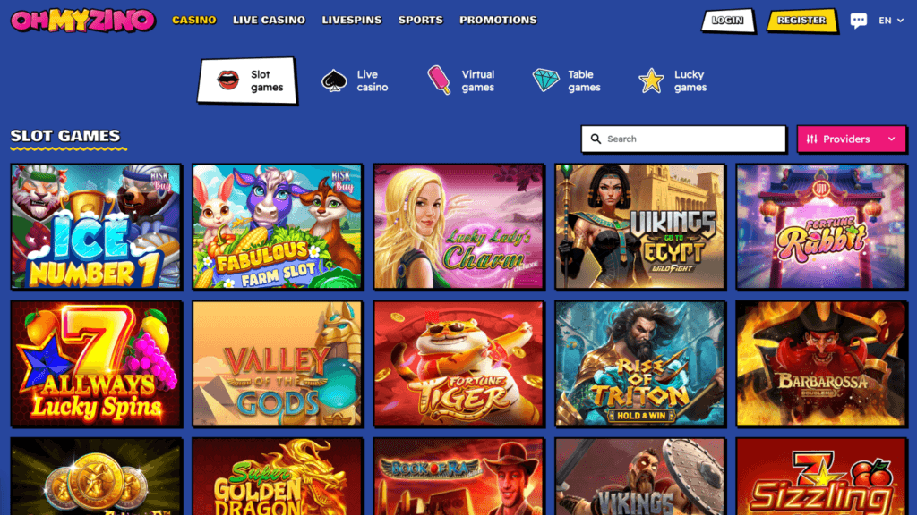Click the Providers dropdown chevron arrow
Viewport: 917px width, 515px height.
[891, 139]
